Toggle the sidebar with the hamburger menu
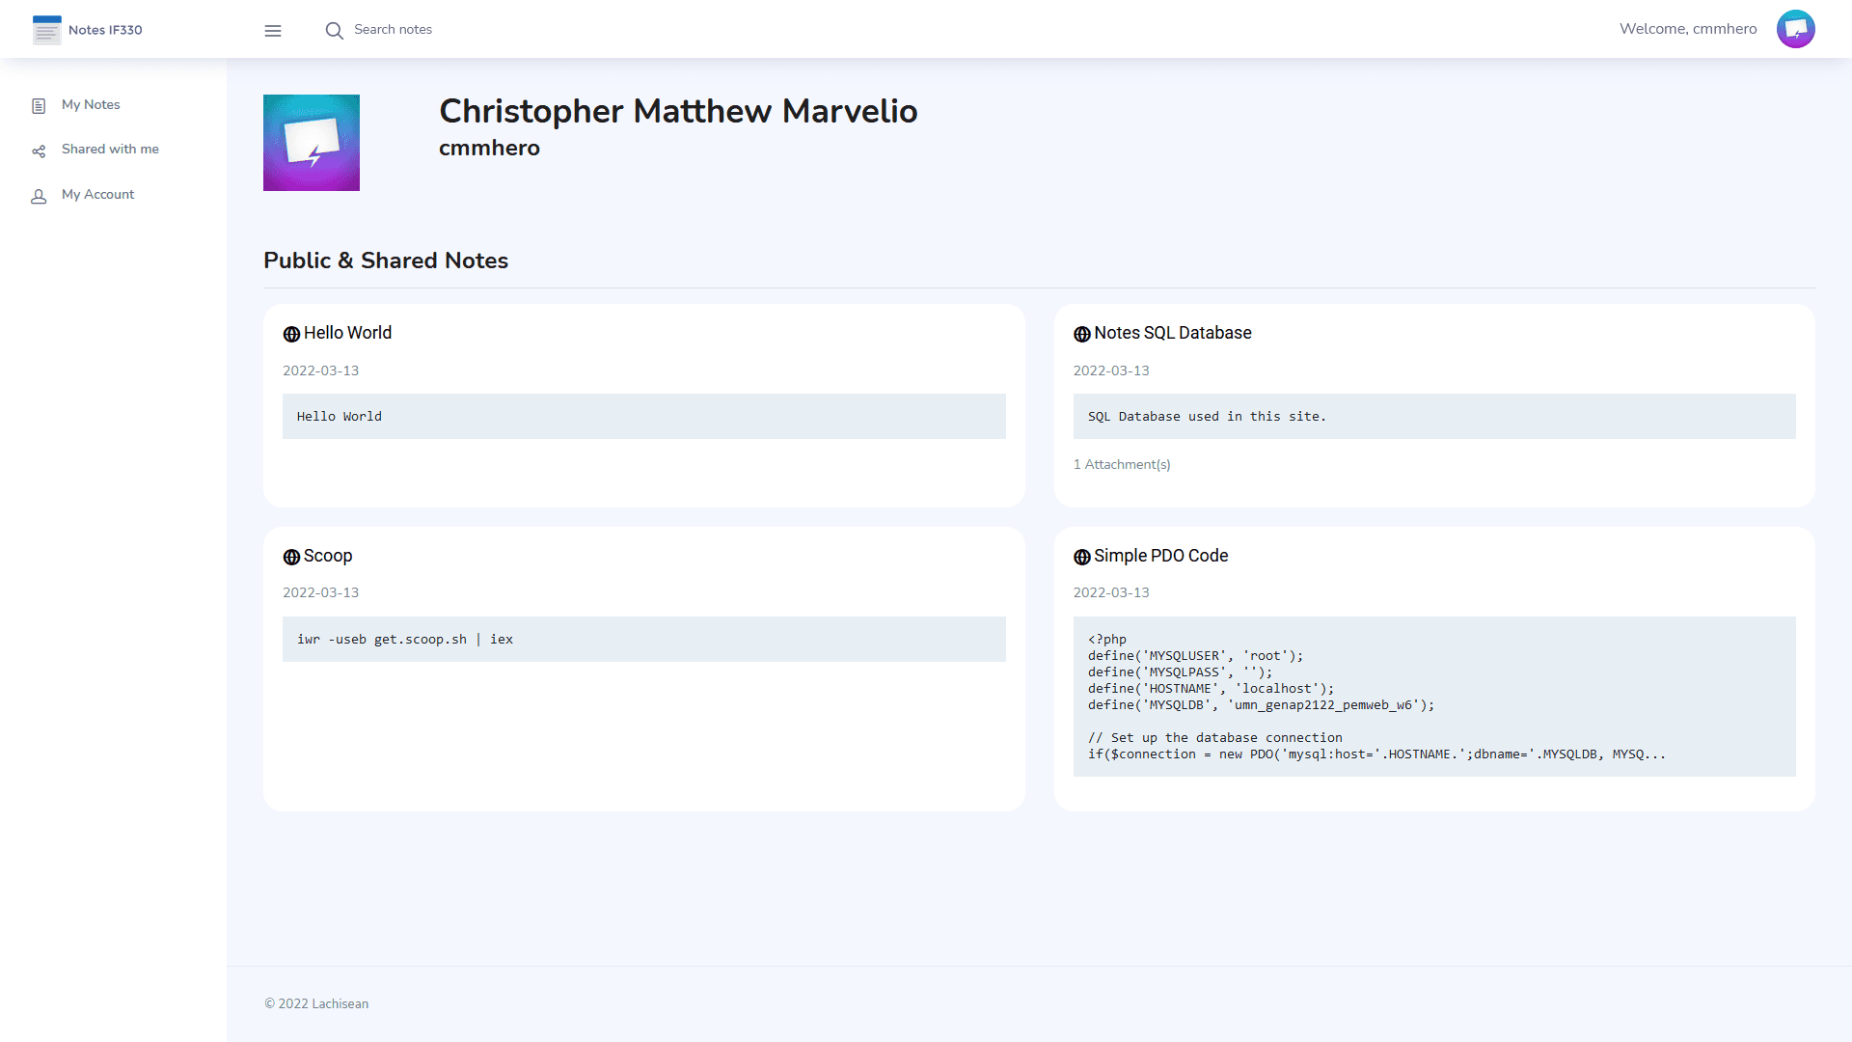The image size is (1852, 1042). pyautogui.click(x=273, y=30)
